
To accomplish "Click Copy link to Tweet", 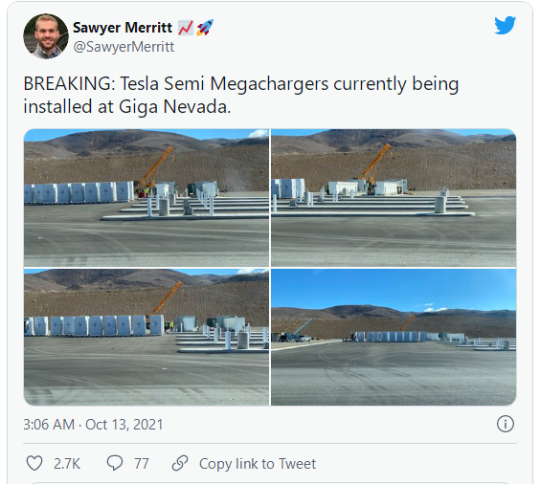I will pyautogui.click(x=258, y=464).
